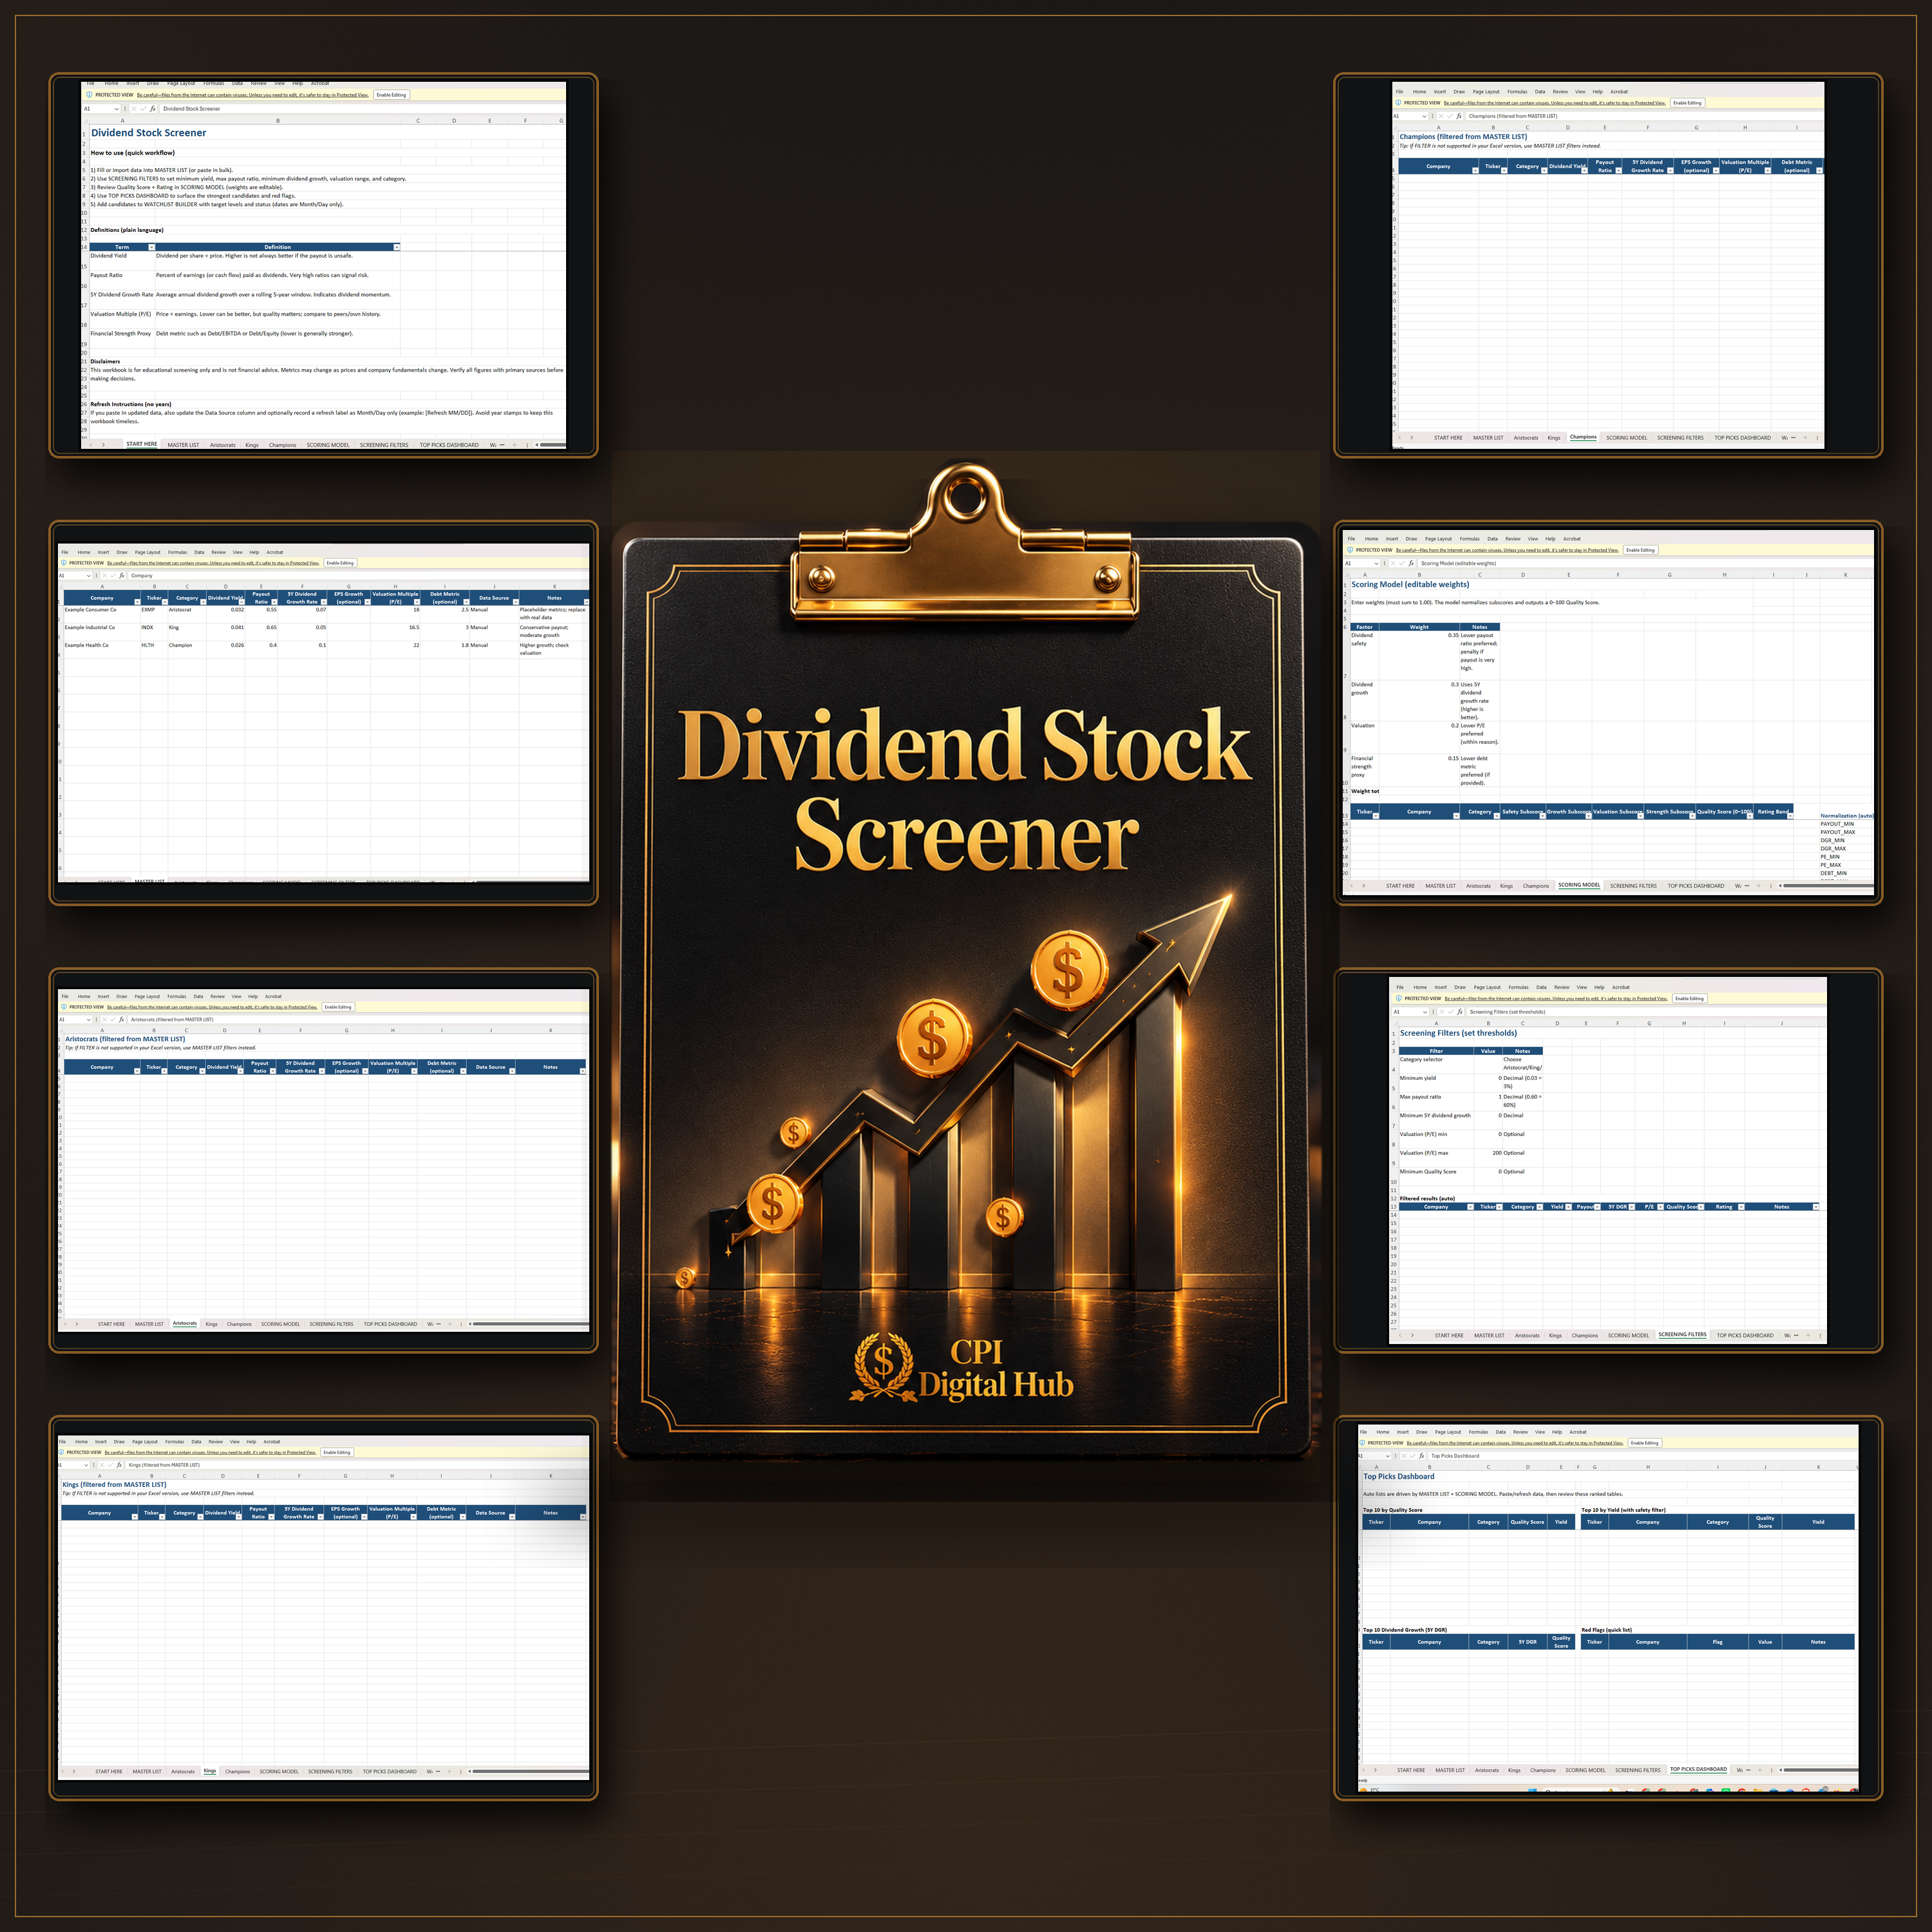Click Insert Function fx in Kings window
This screenshot has height=1932, width=1932.
[119, 1465]
